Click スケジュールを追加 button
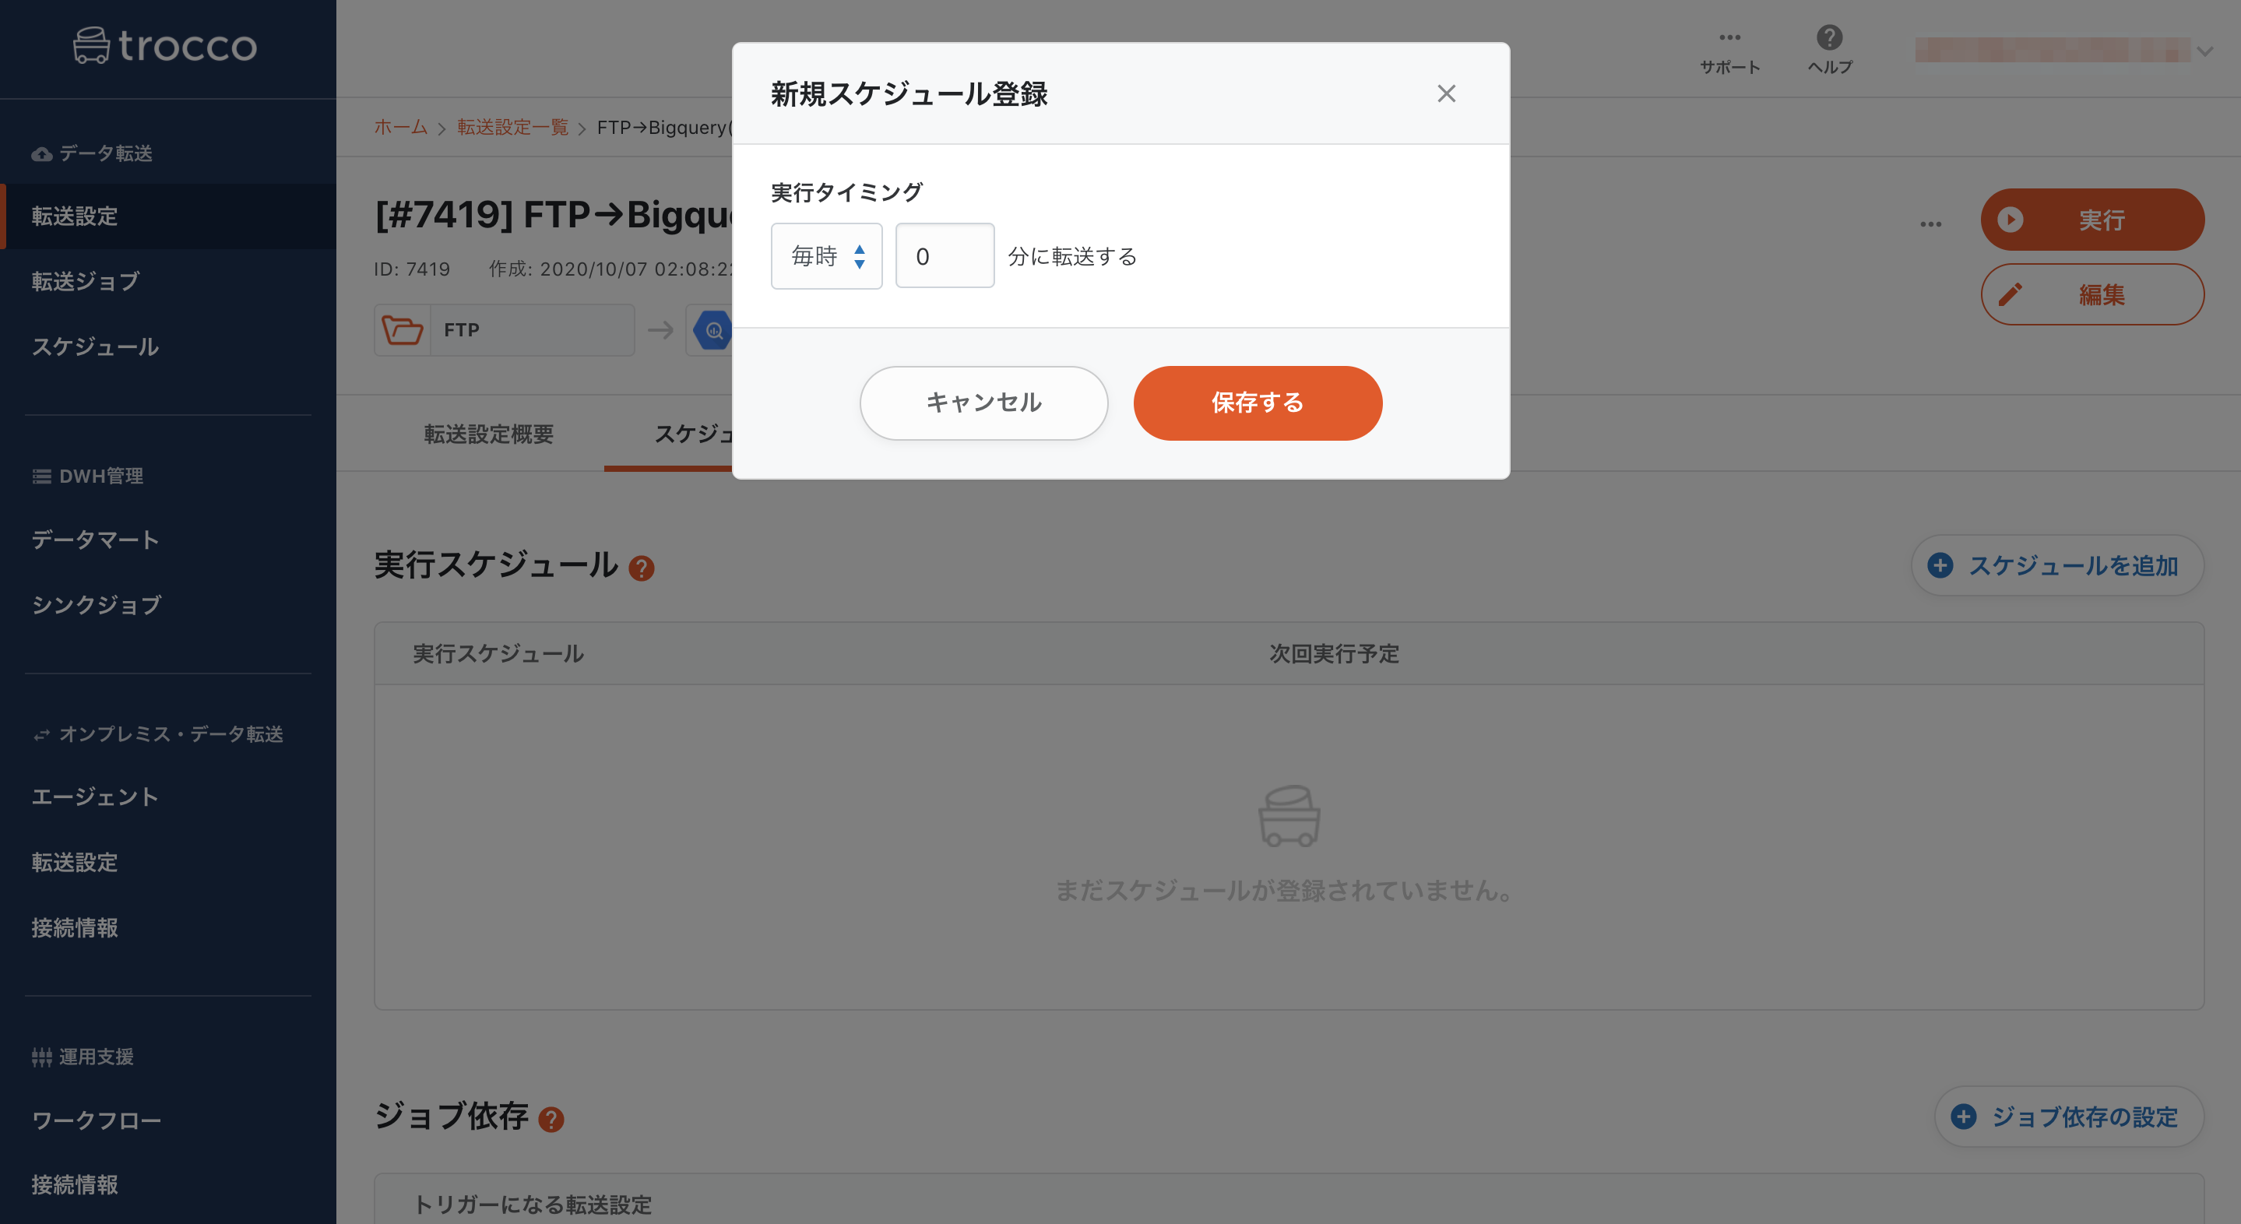The height and width of the screenshot is (1224, 2241). point(2057,565)
